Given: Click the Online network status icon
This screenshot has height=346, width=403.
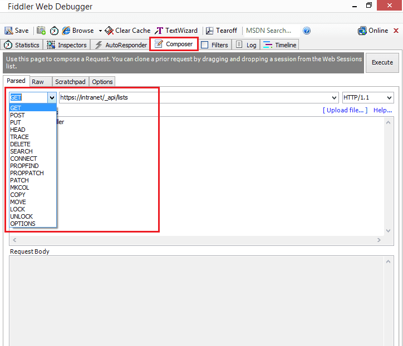Looking at the screenshot, I should tap(362, 31).
